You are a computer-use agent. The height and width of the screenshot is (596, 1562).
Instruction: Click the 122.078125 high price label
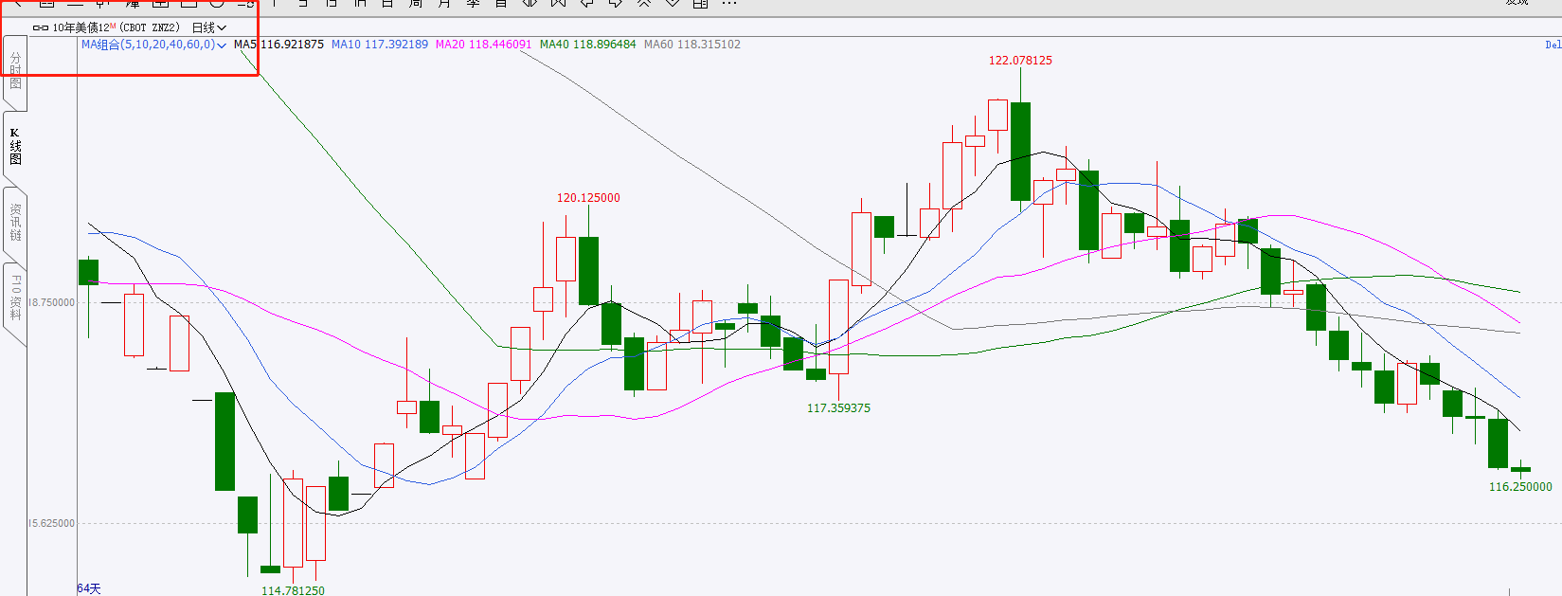pyautogui.click(x=1020, y=60)
